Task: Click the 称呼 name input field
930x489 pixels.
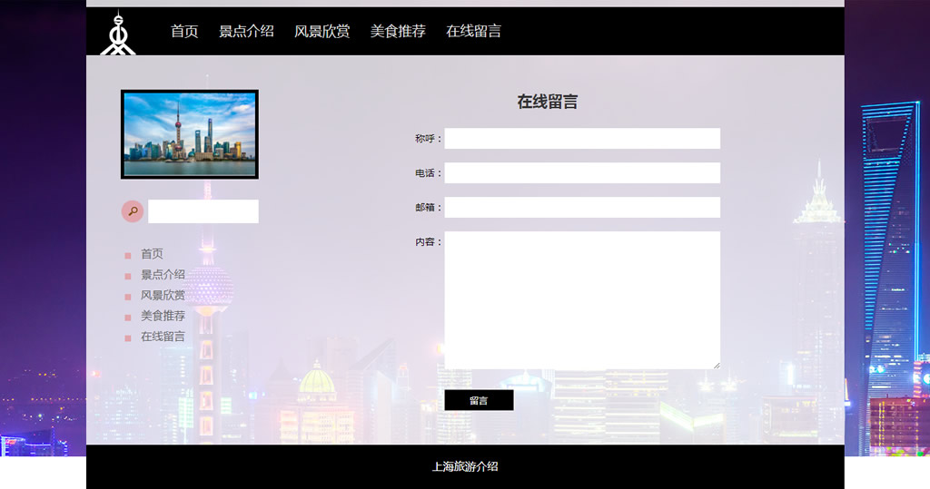Action: (582, 139)
